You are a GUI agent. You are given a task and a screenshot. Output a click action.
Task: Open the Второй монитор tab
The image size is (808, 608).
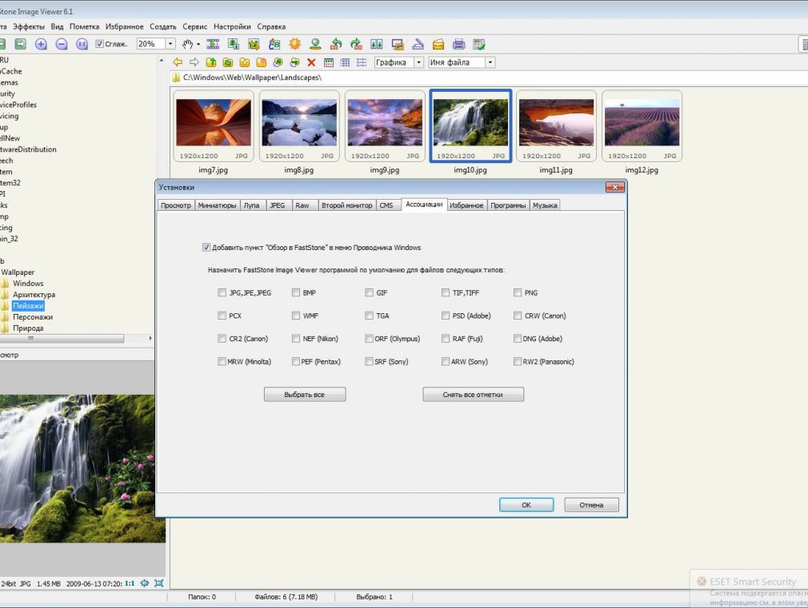coord(347,205)
